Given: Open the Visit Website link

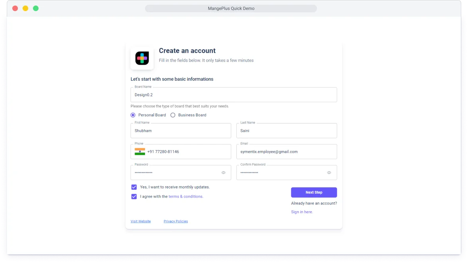Looking at the screenshot, I should tap(141, 221).
